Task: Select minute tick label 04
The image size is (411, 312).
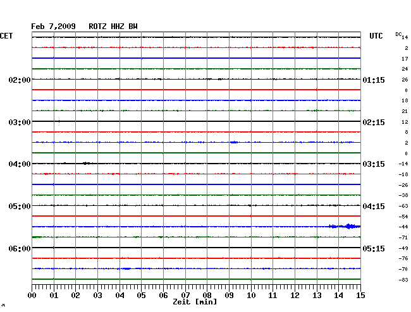Action: click(120, 296)
